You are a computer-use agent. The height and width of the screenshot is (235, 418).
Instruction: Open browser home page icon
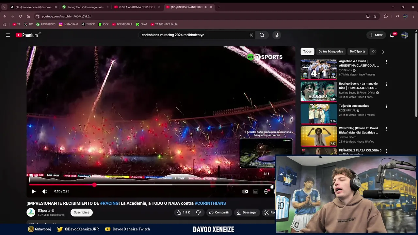coord(28,16)
